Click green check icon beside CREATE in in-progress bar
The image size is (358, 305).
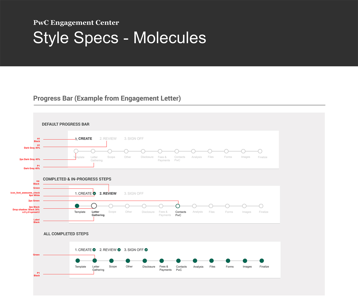pyautogui.click(x=94, y=193)
